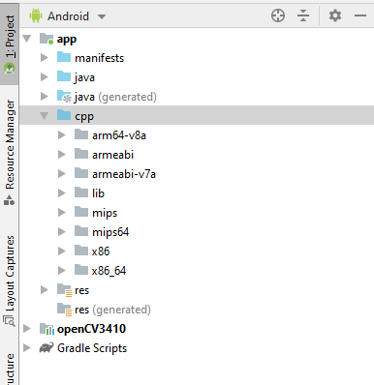
Task: Click the res (generated) folder icon
Action: pos(64,310)
